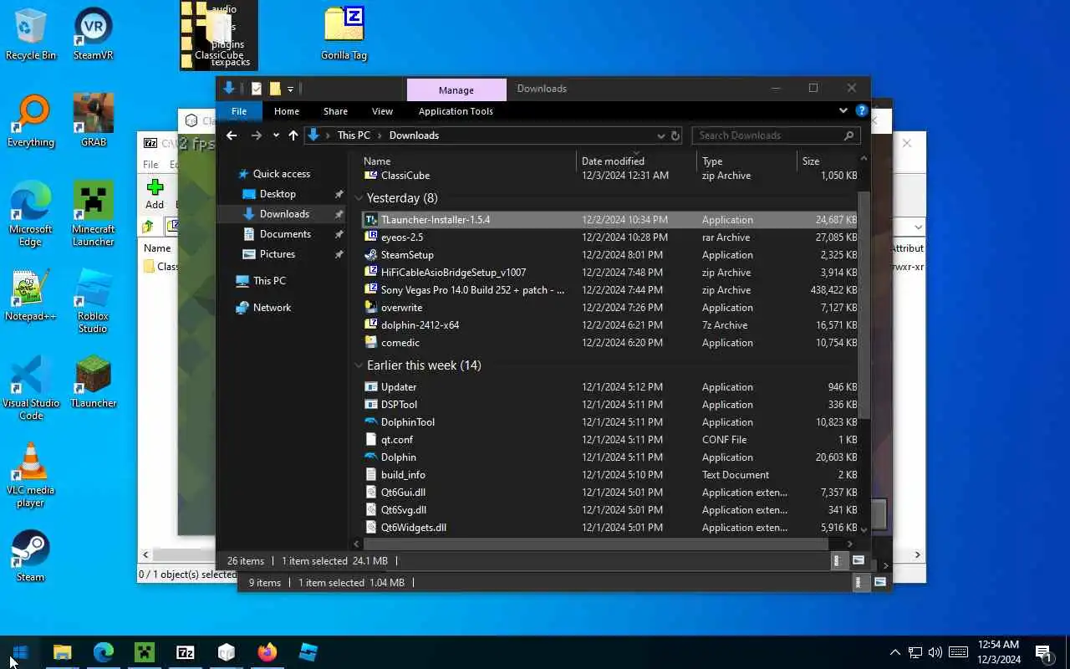The height and width of the screenshot is (669, 1070).
Task: Open the notification center icon
Action: pyautogui.click(x=1043, y=652)
